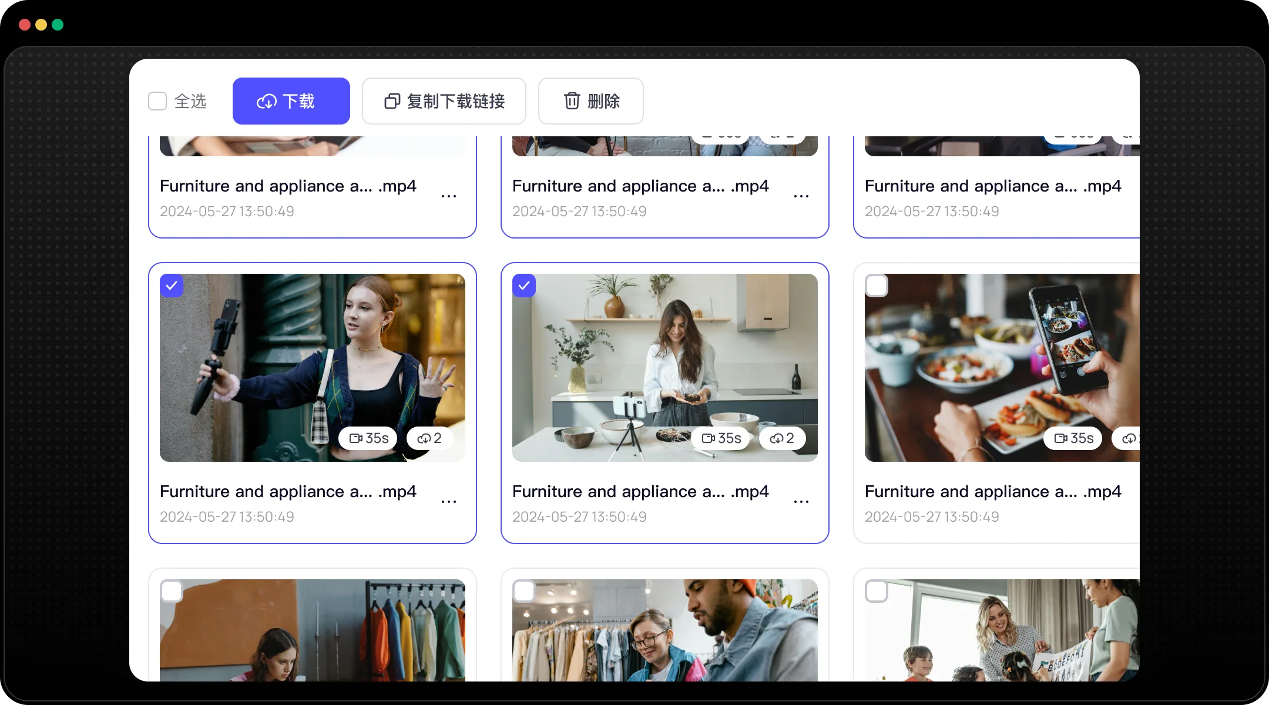Screen dimensions: 1269x705
Task: Click 35s duration badge on vlogger video
Action: pyautogui.click(x=368, y=438)
